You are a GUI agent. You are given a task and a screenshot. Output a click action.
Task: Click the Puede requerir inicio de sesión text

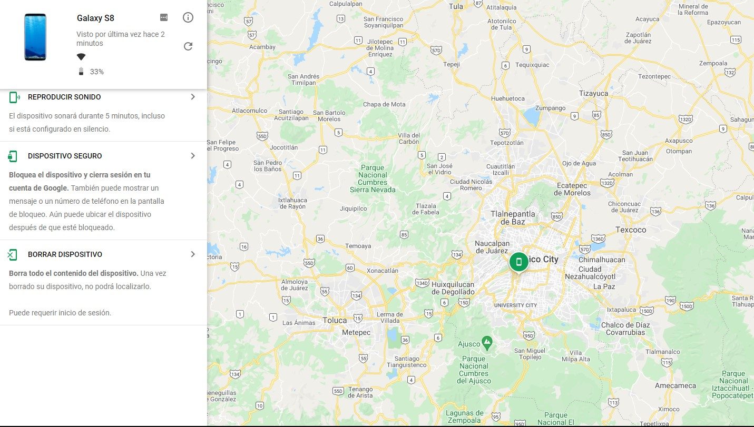click(60, 312)
